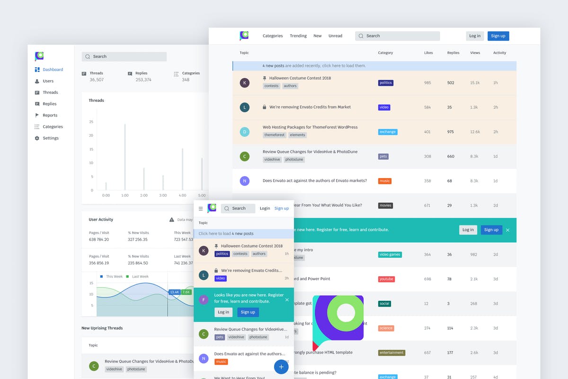The width and height of the screenshot is (568, 379).
Task: Open the mobile hamburger menu icon
Action: 201,208
